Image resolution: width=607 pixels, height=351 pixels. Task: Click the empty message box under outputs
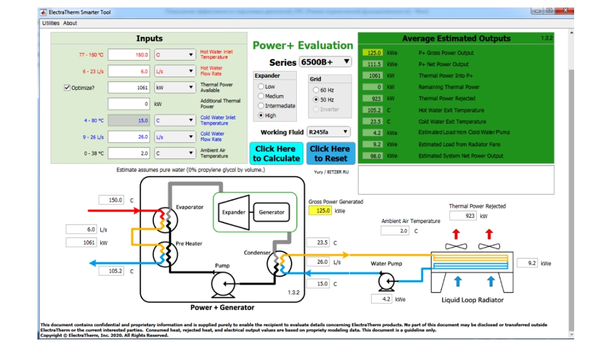tap(456, 180)
